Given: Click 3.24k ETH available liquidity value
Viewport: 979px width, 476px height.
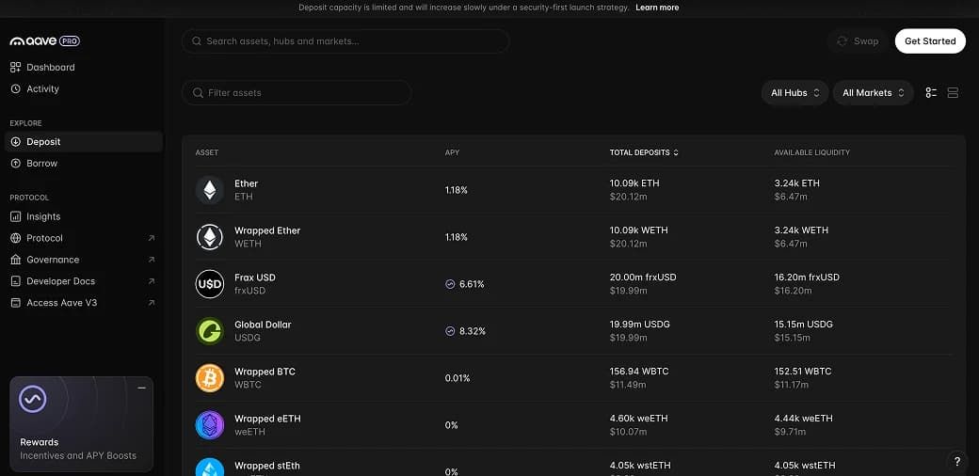Looking at the screenshot, I should pyautogui.click(x=796, y=183).
